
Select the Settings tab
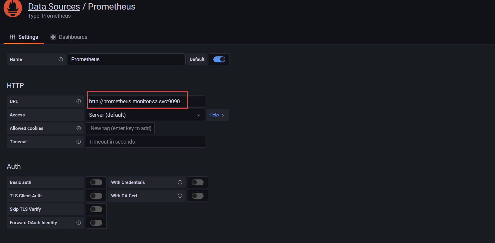click(x=24, y=37)
